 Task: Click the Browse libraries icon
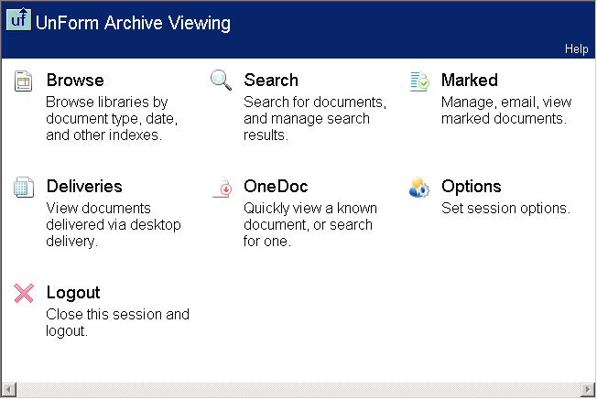pos(24,81)
